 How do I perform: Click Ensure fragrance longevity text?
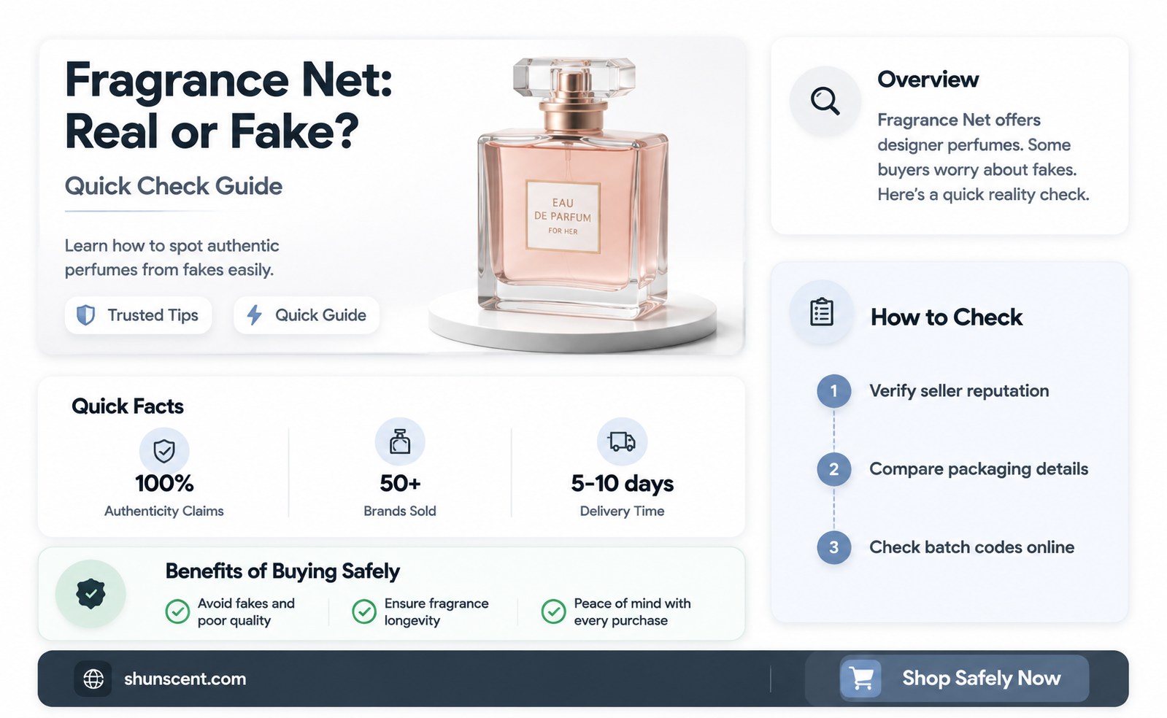436,611
